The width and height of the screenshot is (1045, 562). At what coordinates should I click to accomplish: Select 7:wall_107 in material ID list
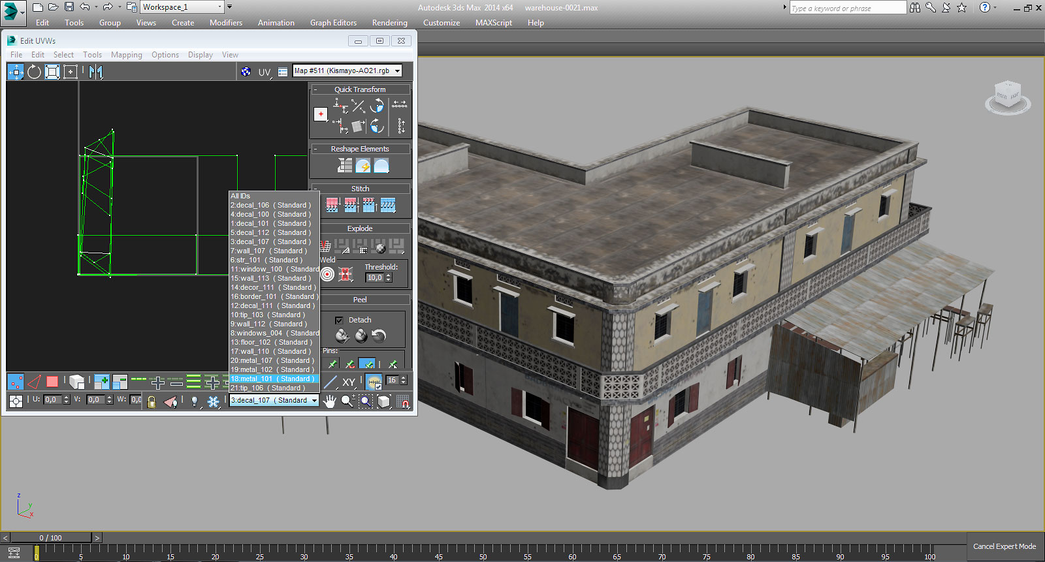coord(274,251)
